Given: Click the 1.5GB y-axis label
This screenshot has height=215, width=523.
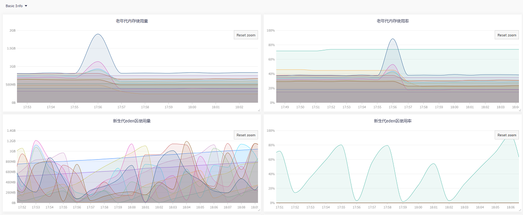Looking at the screenshot, I should (x=11, y=48).
